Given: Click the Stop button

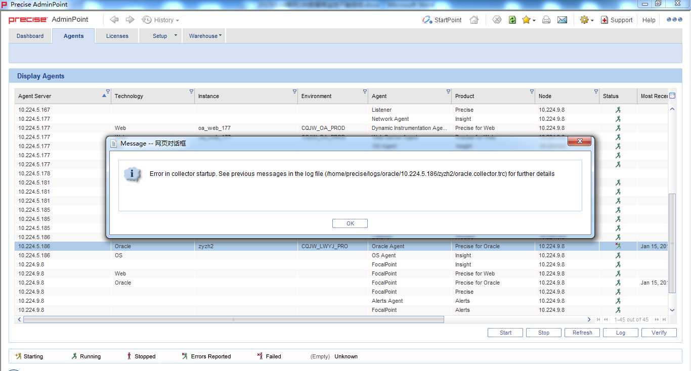Looking at the screenshot, I should (544, 333).
